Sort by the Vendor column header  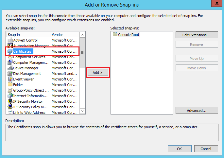64,35
